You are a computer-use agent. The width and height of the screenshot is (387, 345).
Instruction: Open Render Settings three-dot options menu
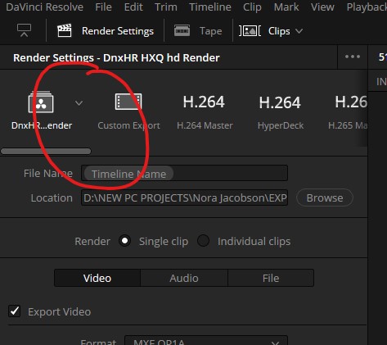point(353,57)
